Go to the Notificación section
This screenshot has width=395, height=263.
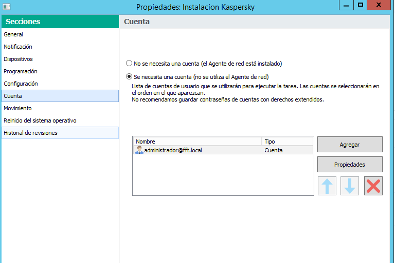(18, 47)
